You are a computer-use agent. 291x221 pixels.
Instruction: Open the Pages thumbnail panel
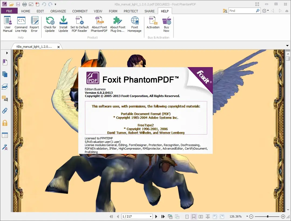pyautogui.click(x=5, y=74)
